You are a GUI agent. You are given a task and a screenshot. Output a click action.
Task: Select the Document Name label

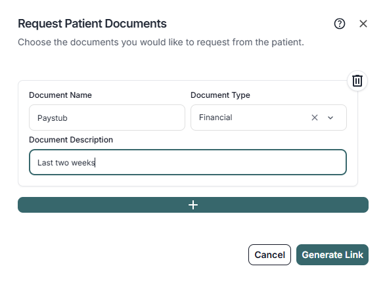[60, 95]
